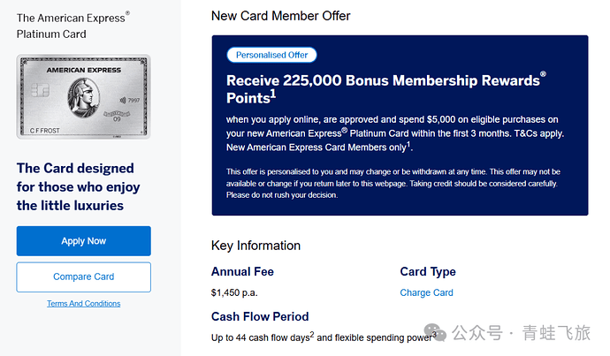Click the New Card Member Offer heading
This screenshot has width=610, height=356.
280,16
